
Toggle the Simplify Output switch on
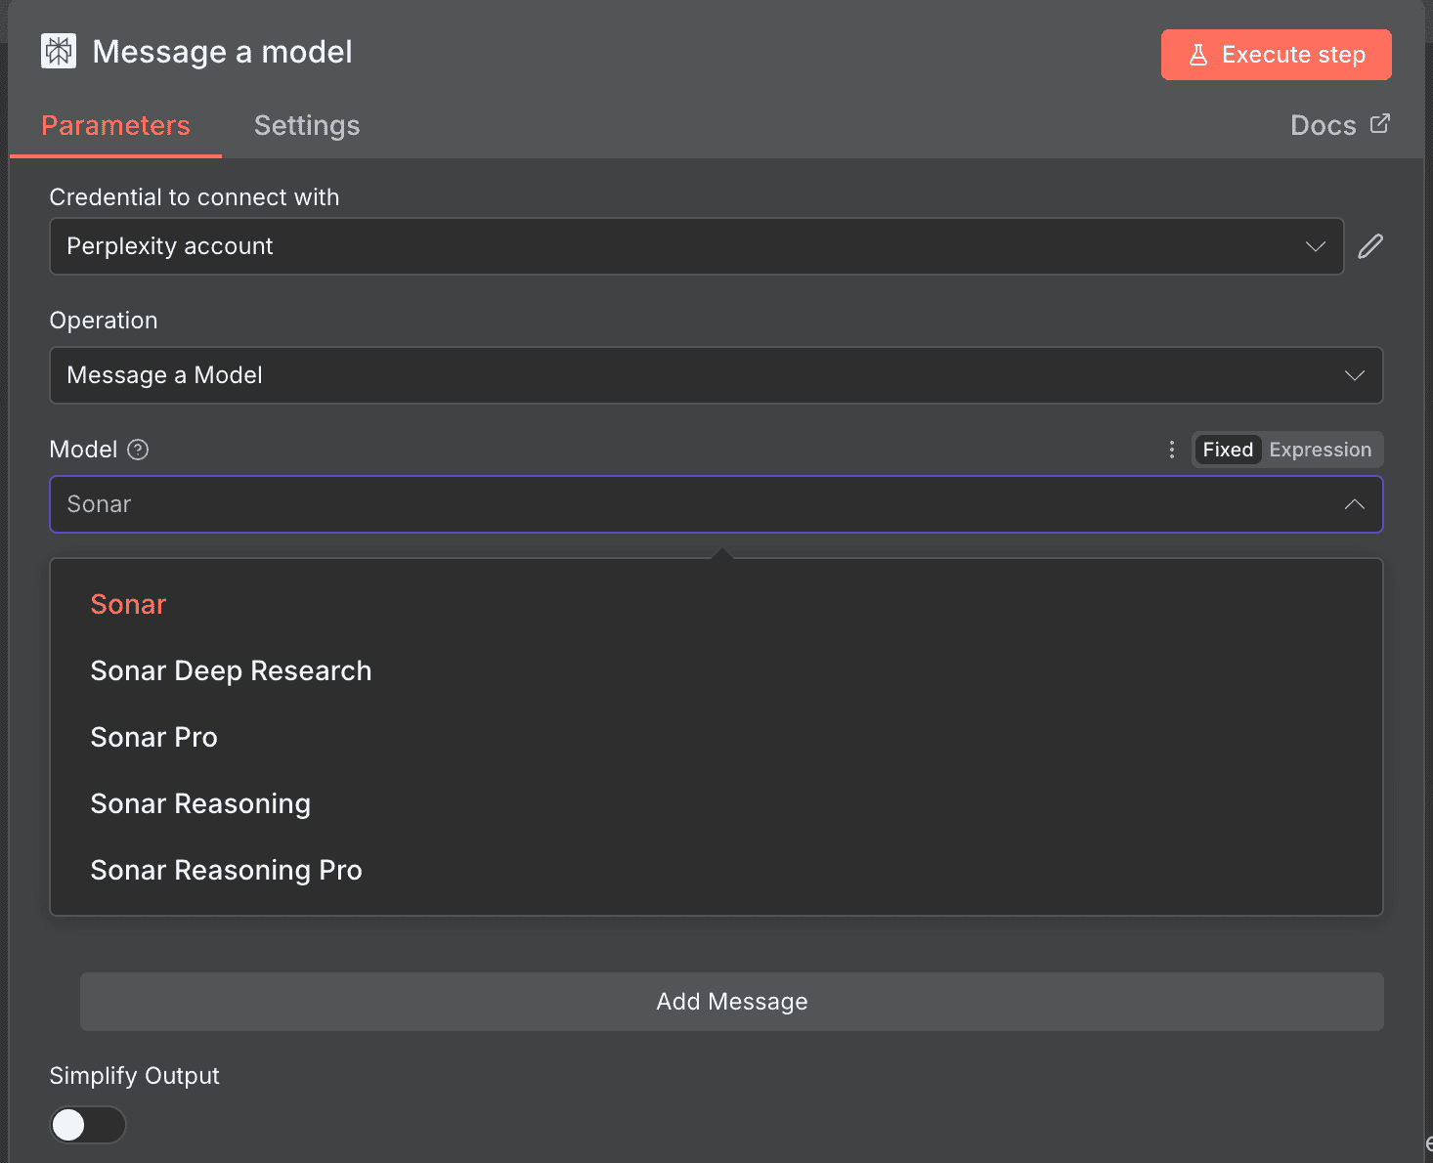click(x=87, y=1125)
